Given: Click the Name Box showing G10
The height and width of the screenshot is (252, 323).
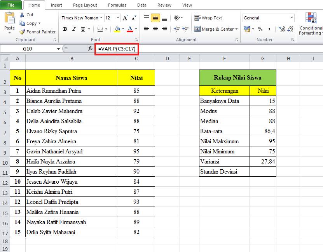Looking at the screenshot, I should coord(28,49).
